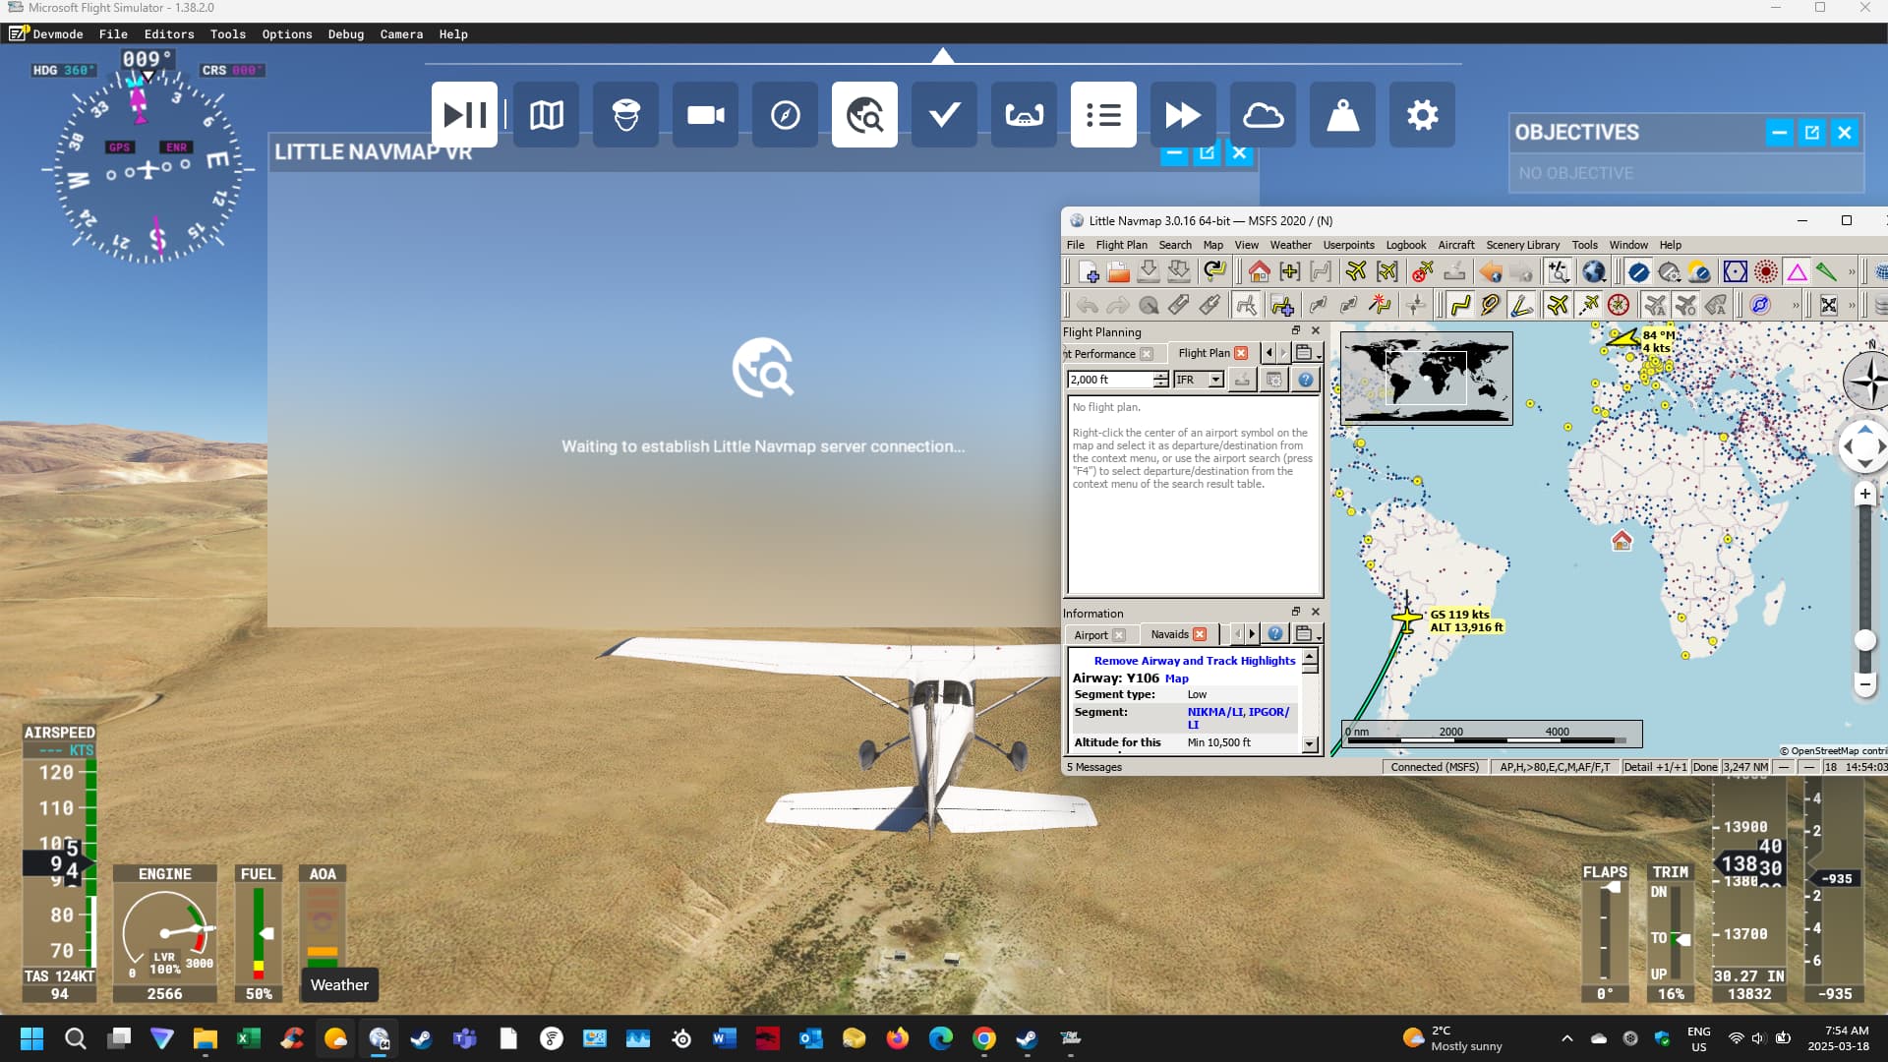Toggle NDB display with the red dotted circle icon
The height and width of the screenshot is (1062, 1888).
(x=1764, y=272)
